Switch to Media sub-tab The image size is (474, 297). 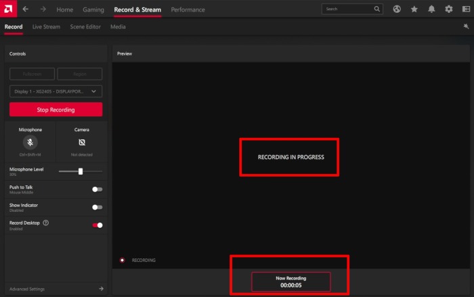coord(118,27)
